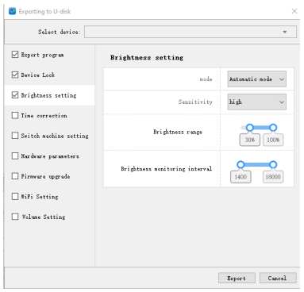Screen dimensions: 304x292
Task: Close the Exporting to U-disk dialog
Action: pos(294,11)
